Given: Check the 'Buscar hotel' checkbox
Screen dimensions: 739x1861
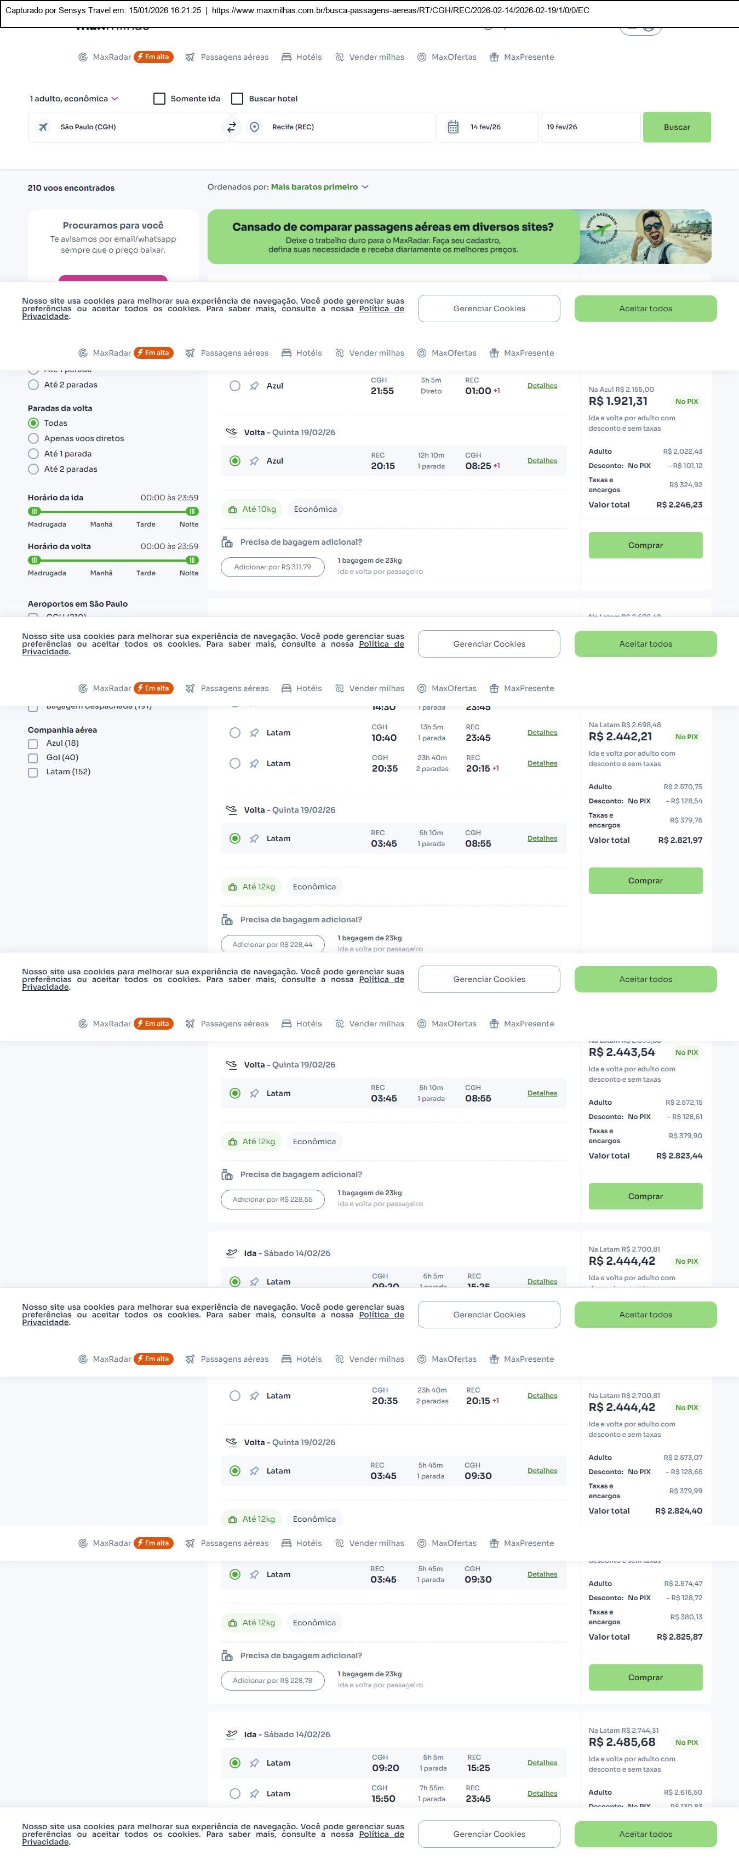Looking at the screenshot, I should tap(237, 98).
